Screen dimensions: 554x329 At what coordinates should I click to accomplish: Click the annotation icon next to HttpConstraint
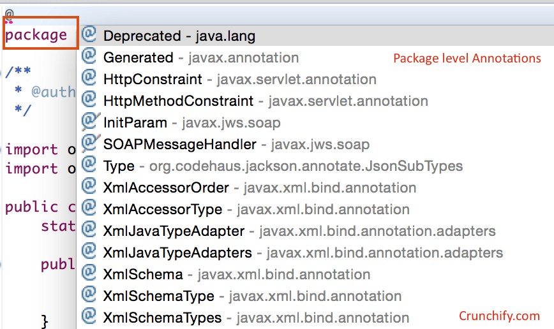pos(89,79)
